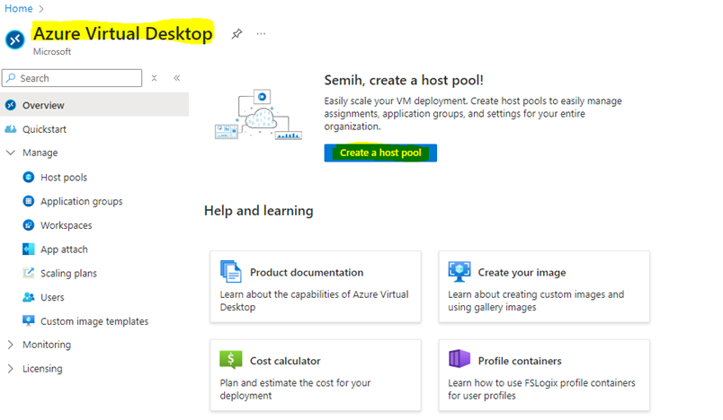Click the Host pools icon
The width and height of the screenshot is (723, 420).
pos(28,178)
